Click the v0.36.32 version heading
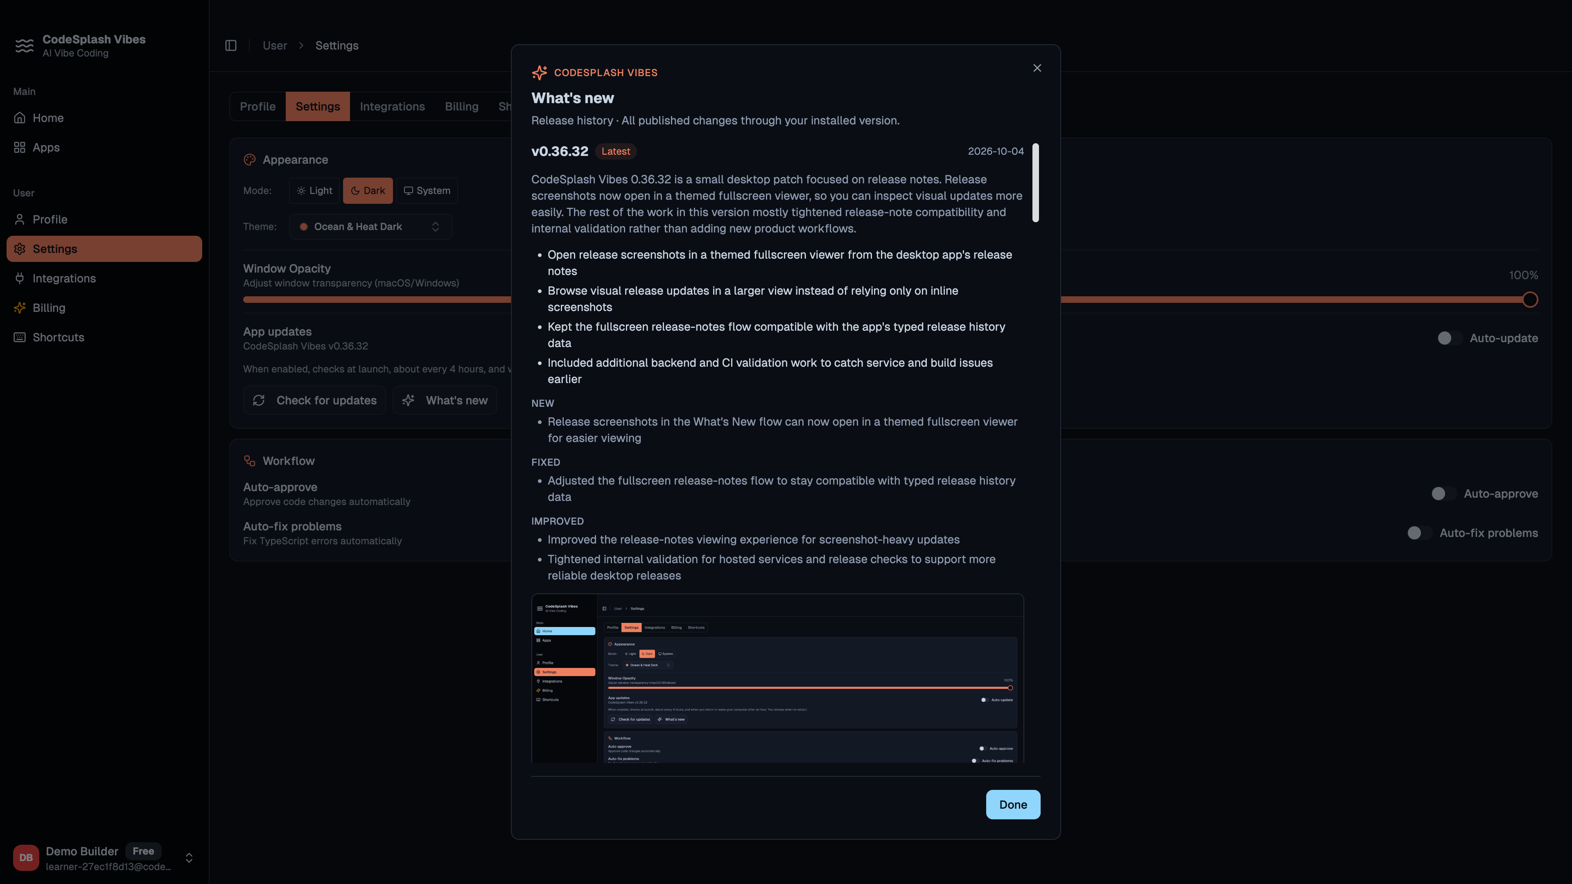This screenshot has height=884, width=1572. coord(560,151)
